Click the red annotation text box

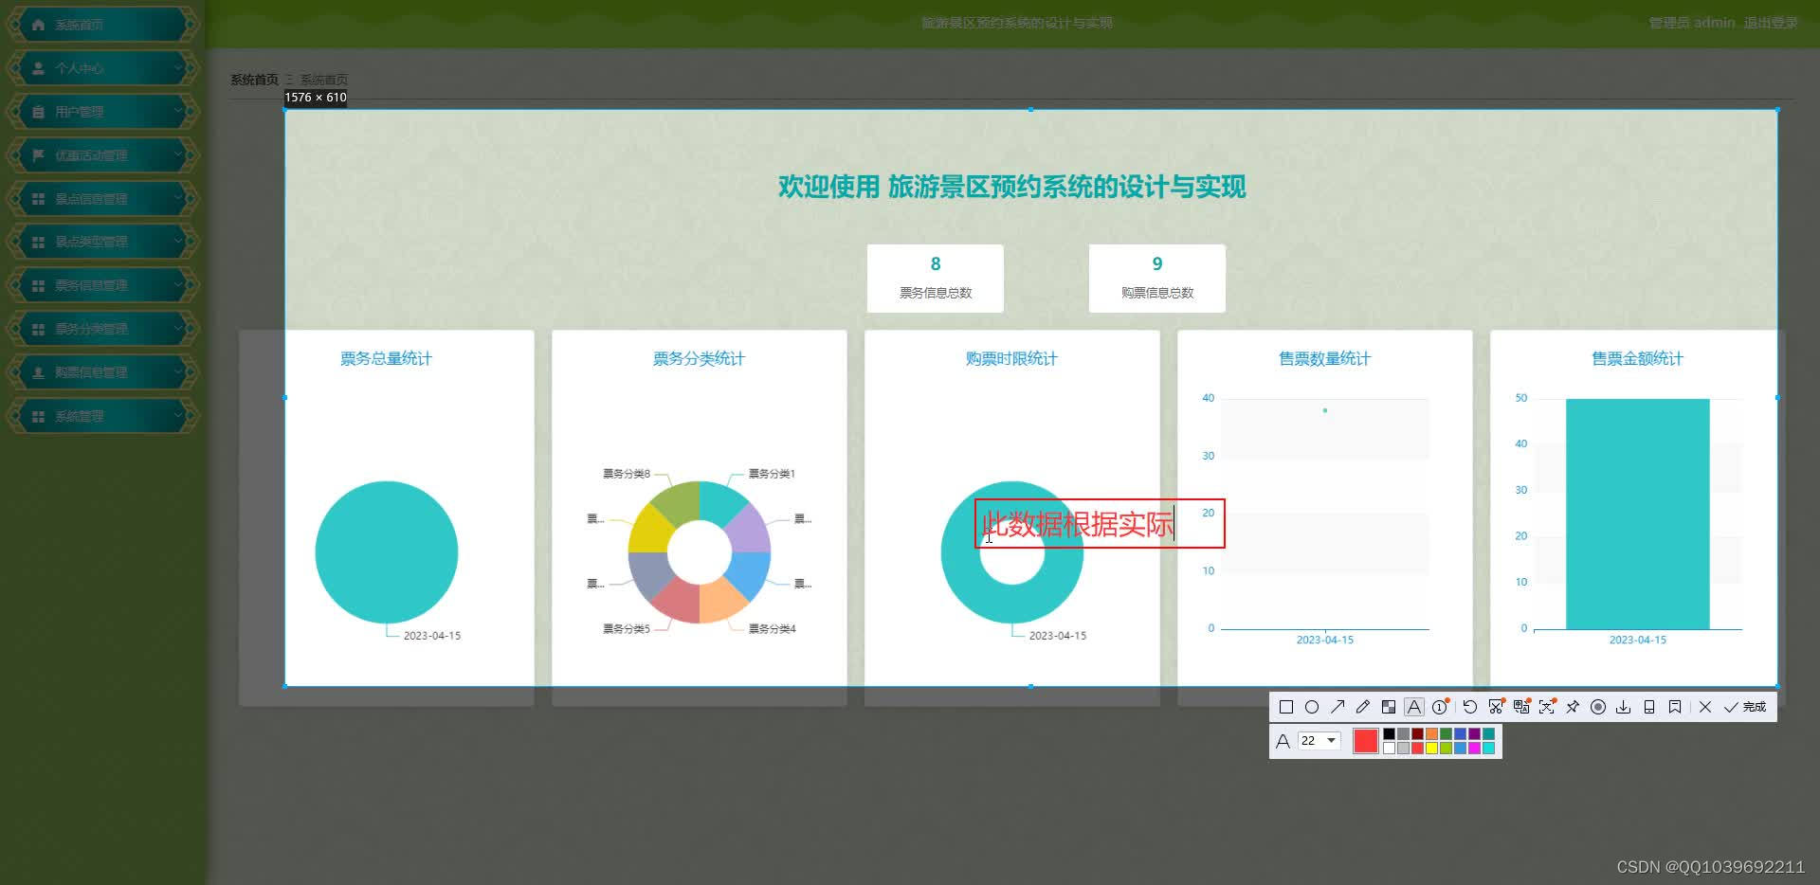[x=1100, y=523]
